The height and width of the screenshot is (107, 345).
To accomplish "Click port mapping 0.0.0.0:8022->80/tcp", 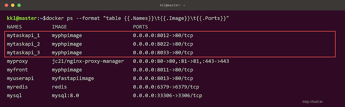I will click(163, 44).
